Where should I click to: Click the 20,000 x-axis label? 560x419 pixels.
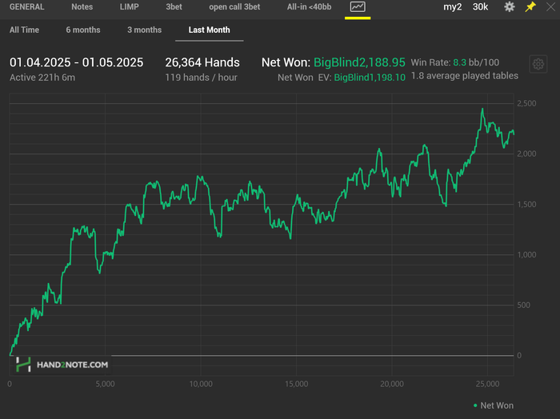pos(392,384)
